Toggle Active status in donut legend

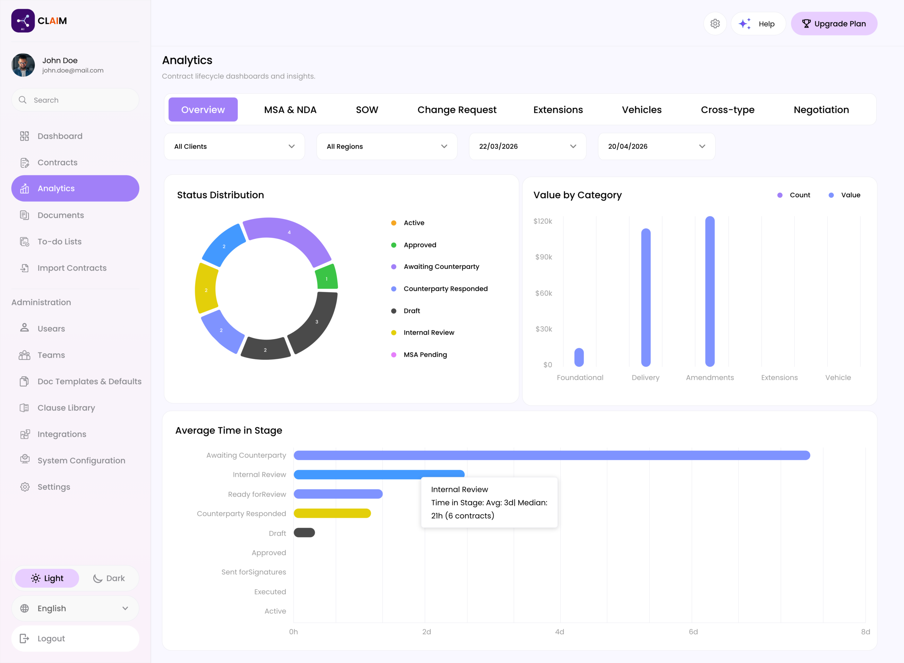coord(408,223)
